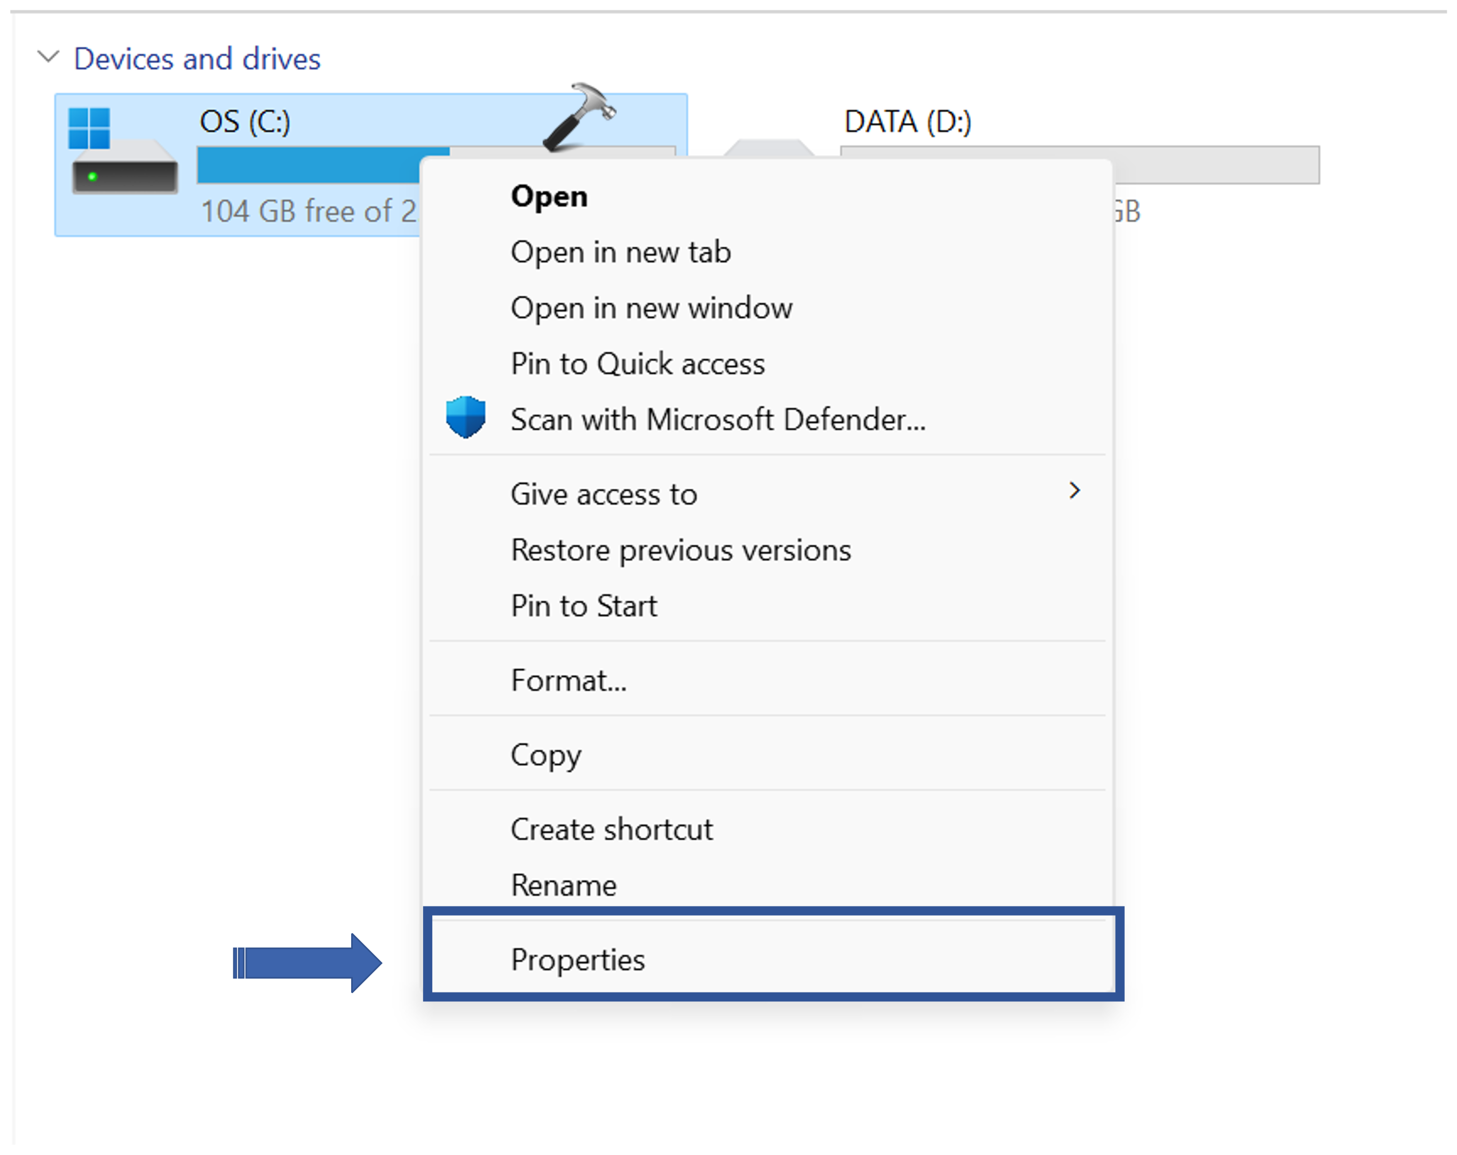Screen dimensions: 1457x1155
Task: Choose Pin to Start
Action: [584, 607]
